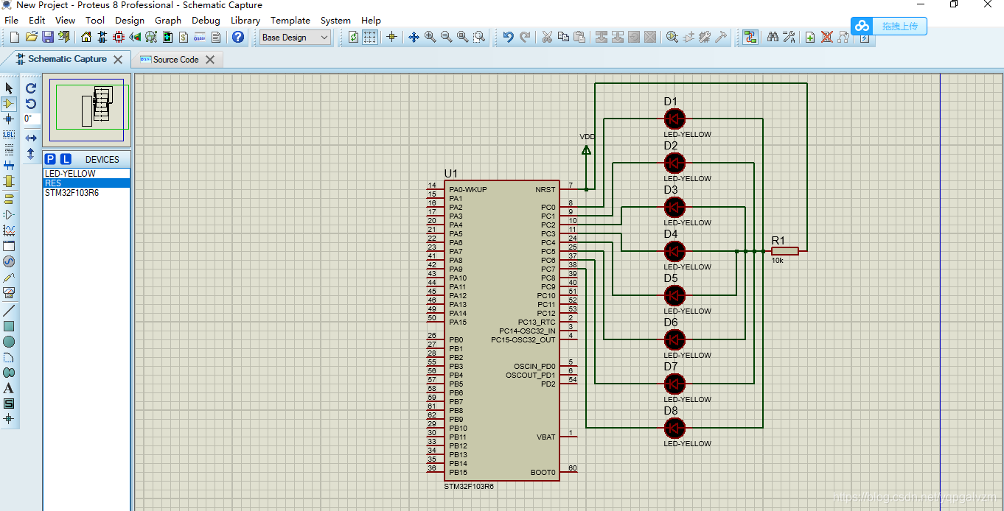The image size is (1004, 511).
Task: Select the 2D Graphics Symbol tool
Action: click(9, 403)
